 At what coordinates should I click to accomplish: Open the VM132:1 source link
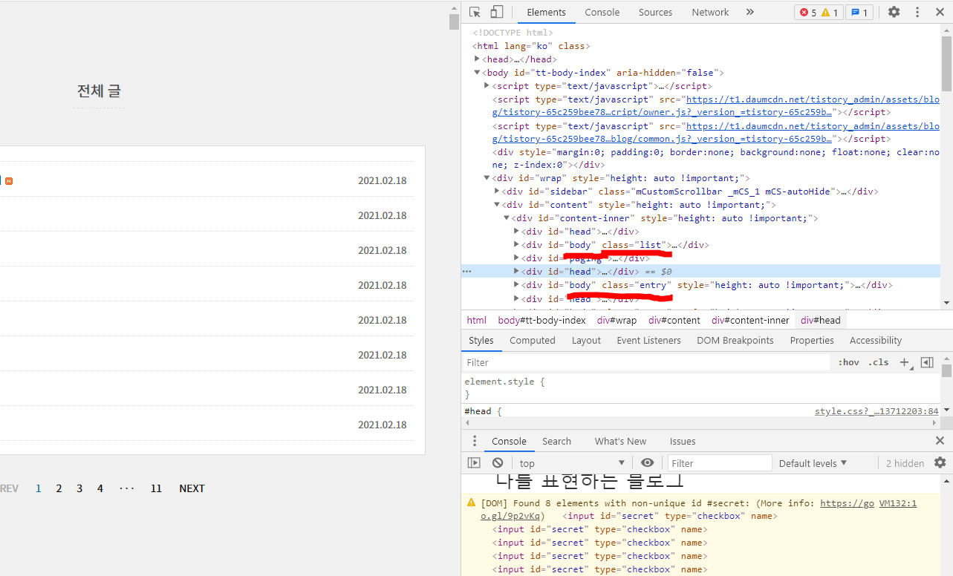pos(898,503)
